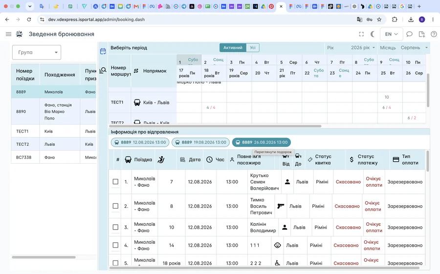Click the dollar icon in Статус платежу header
This screenshot has height=274, width=440.
(x=352, y=159)
